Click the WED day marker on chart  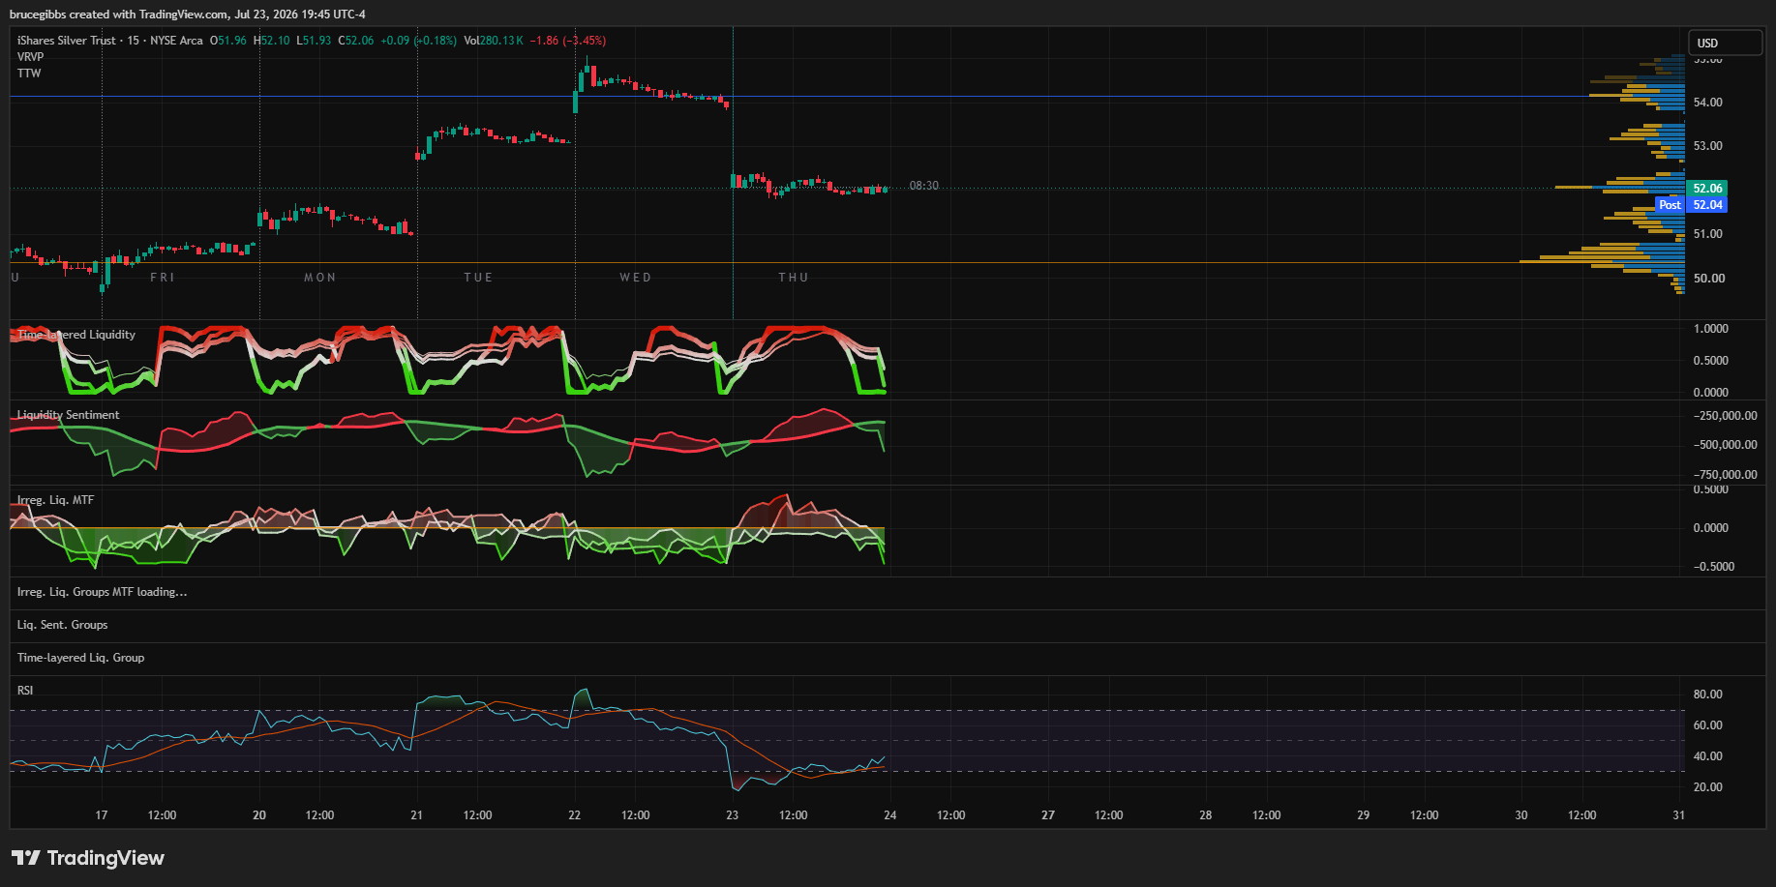636,278
